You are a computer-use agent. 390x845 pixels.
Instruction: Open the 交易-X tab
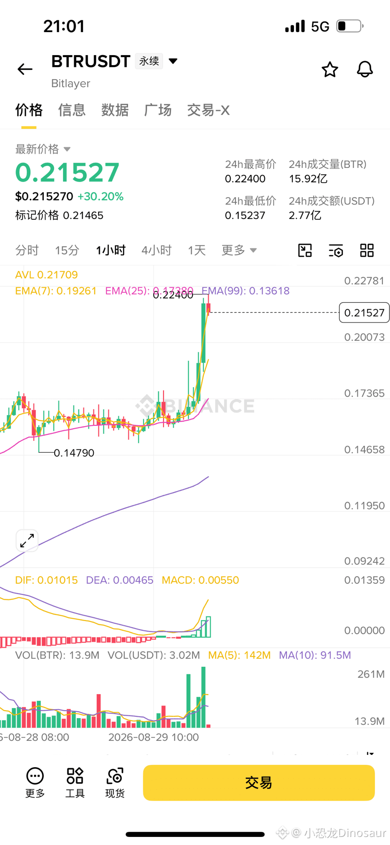[208, 110]
